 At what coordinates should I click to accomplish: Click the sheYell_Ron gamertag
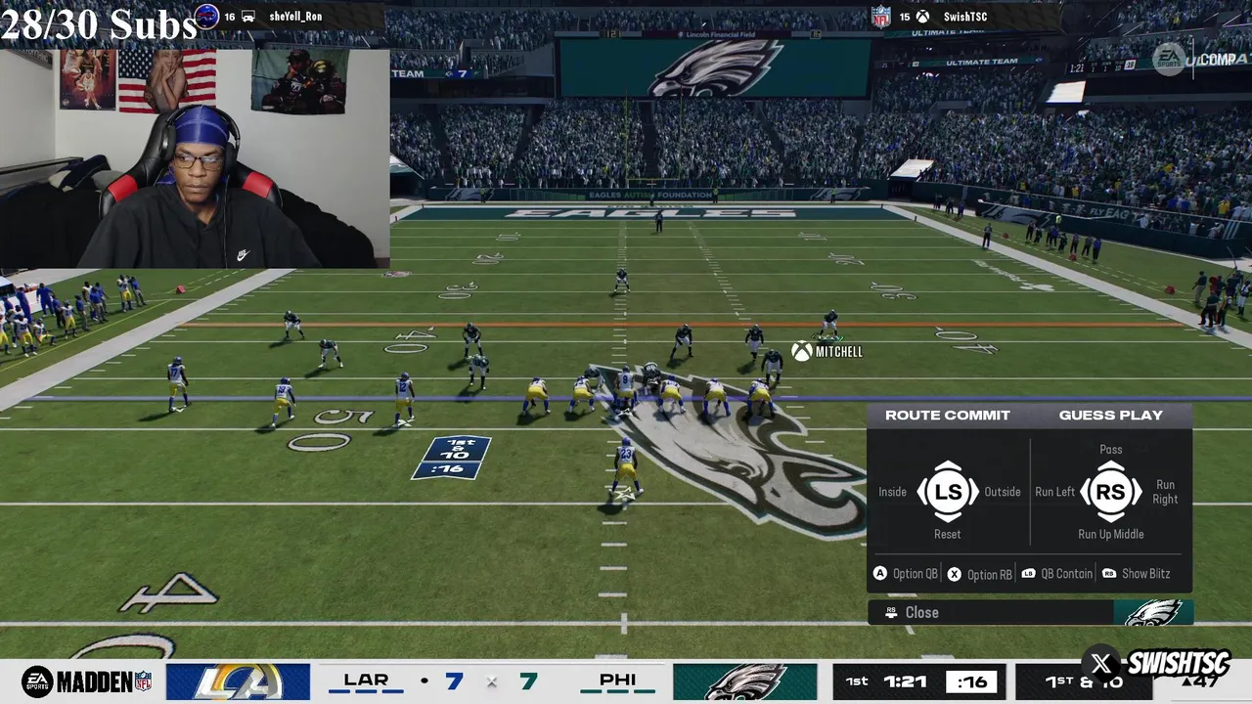click(x=295, y=17)
